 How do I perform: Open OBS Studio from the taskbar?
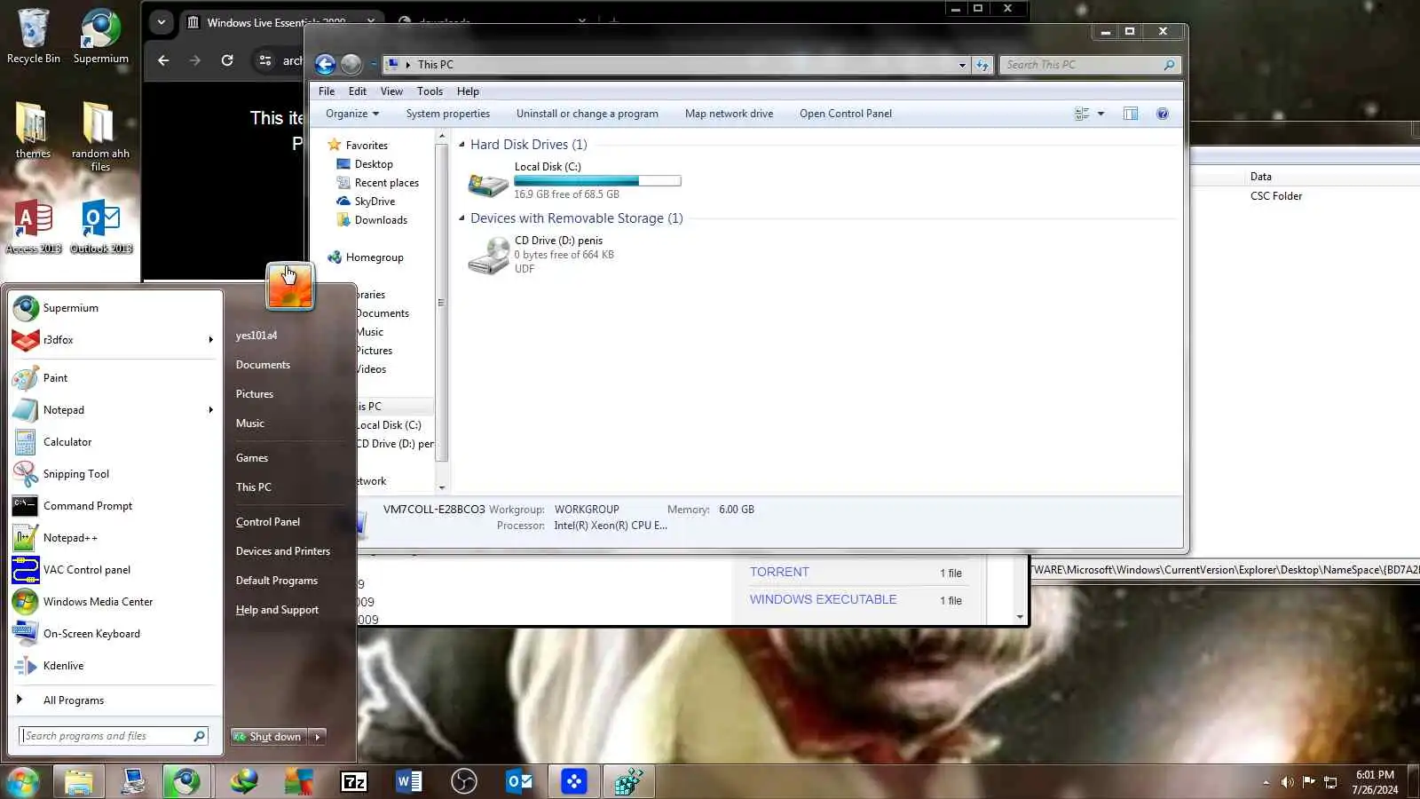pos(464,781)
